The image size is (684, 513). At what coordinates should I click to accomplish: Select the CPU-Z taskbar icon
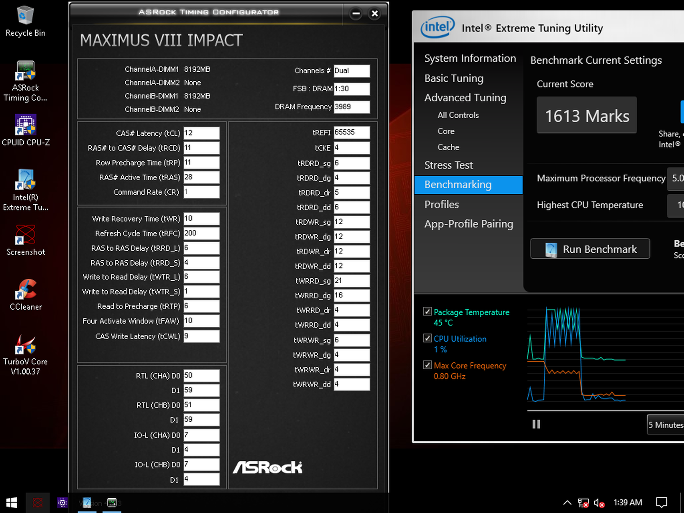62,503
